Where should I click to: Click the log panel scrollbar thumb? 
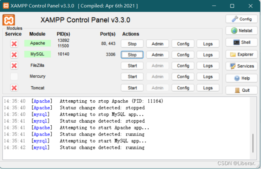pyautogui.click(x=253, y=143)
